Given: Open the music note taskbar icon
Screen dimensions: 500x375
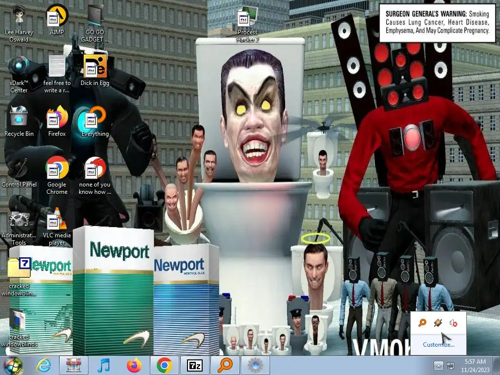Looking at the screenshot, I should (104, 365).
